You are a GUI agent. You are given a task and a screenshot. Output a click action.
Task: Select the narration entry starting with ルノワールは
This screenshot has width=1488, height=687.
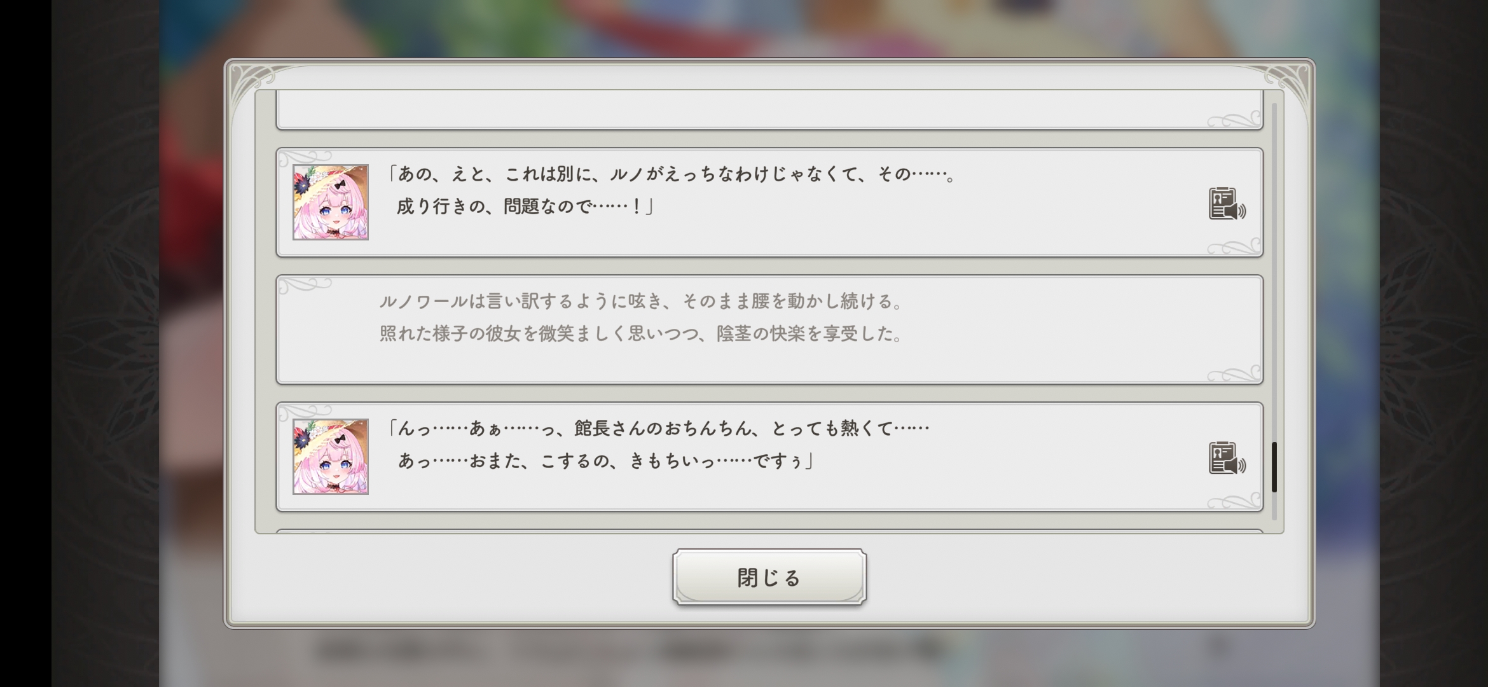(769, 330)
